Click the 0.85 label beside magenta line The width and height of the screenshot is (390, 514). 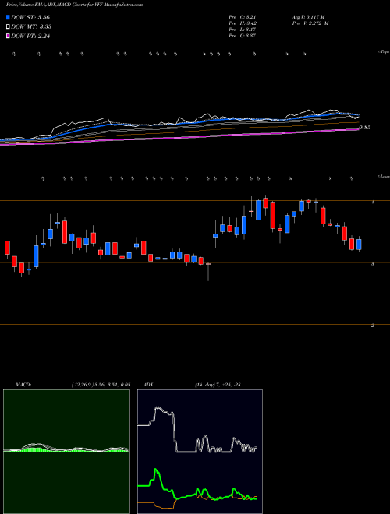[x=365, y=128]
